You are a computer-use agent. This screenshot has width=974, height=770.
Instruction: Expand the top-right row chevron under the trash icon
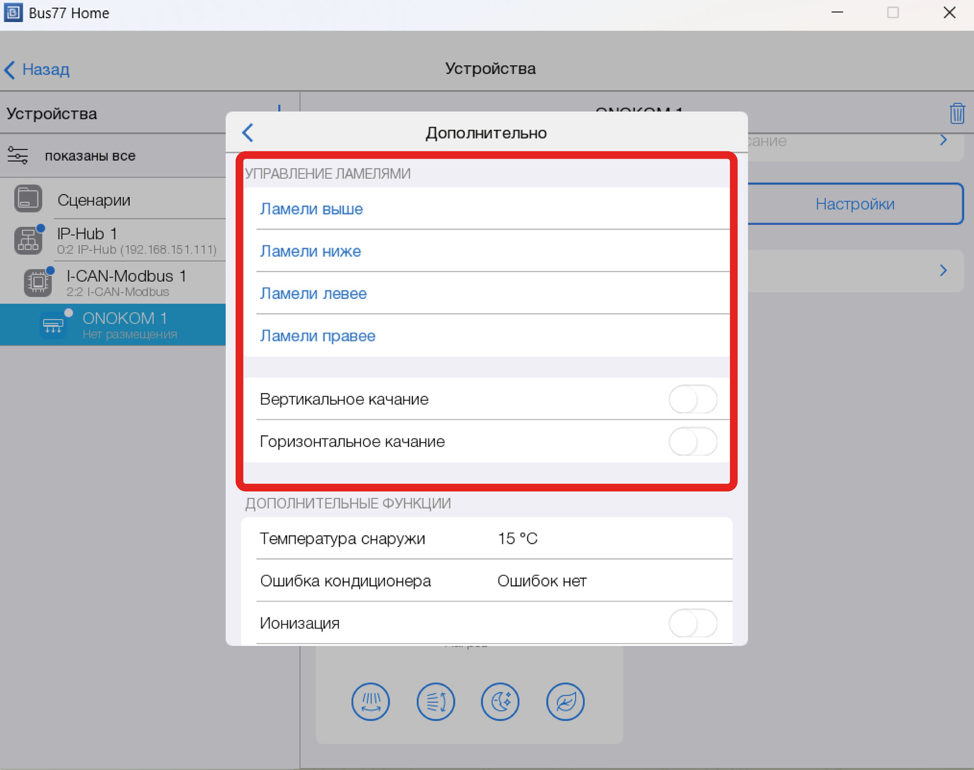click(943, 140)
